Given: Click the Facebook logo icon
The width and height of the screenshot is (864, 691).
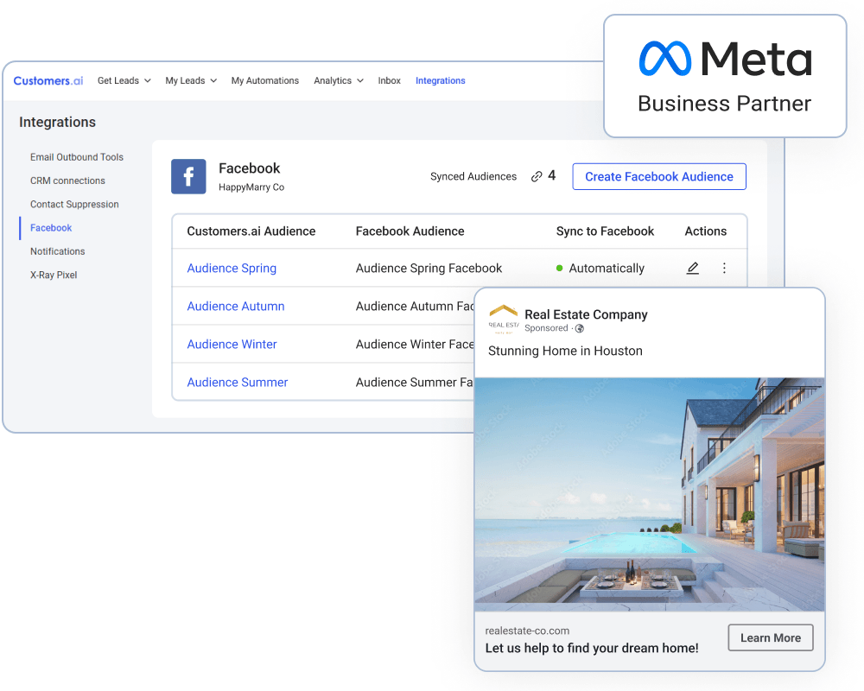Looking at the screenshot, I should (x=188, y=176).
